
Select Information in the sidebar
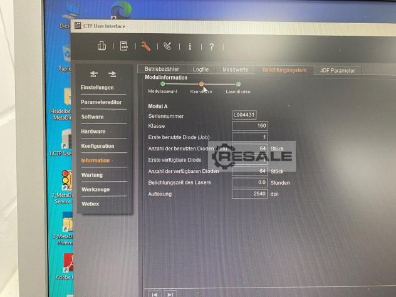pyautogui.click(x=95, y=160)
